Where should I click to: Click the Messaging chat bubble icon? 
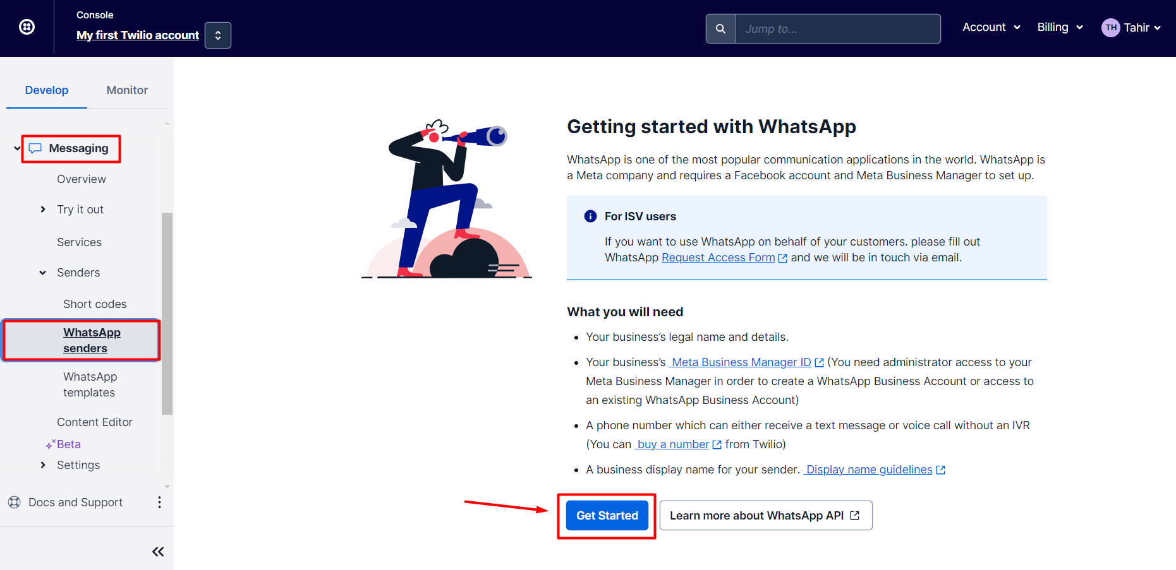click(35, 148)
